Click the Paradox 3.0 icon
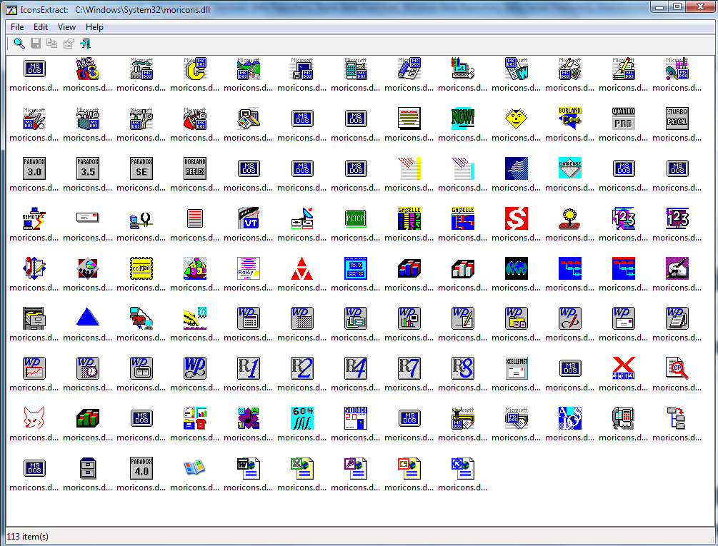This screenshot has height=546, width=718. tap(34, 168)
